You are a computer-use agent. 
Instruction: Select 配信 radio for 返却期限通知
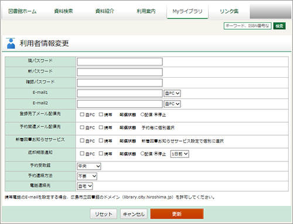[142, 153]
